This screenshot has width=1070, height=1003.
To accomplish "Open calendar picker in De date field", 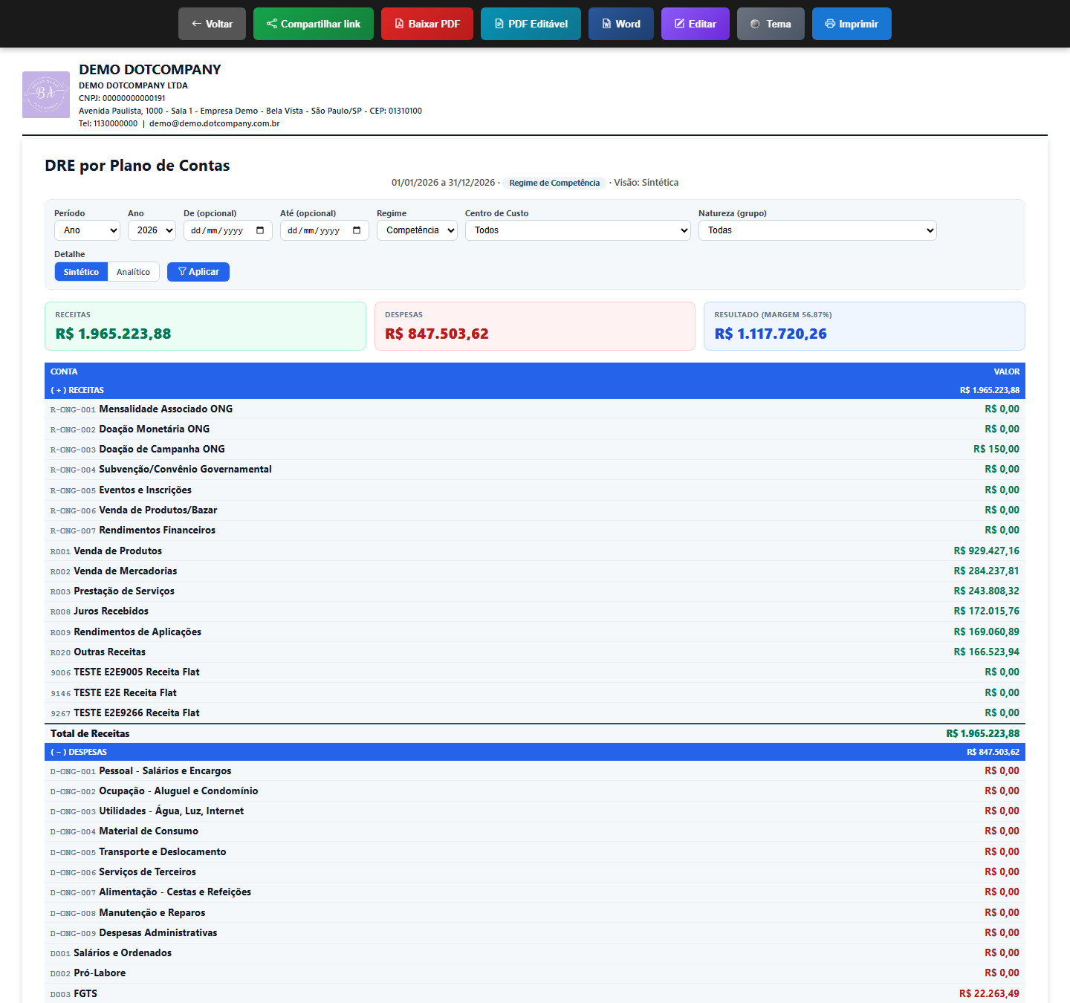I will (x=260, y=230).
